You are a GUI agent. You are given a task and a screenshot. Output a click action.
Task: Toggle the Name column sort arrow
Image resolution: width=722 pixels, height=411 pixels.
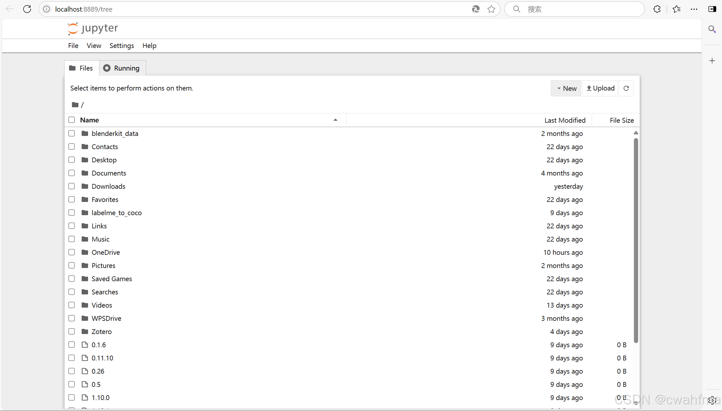[x=335, y=120]
